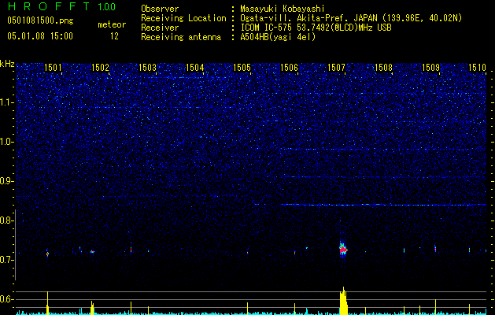The width and height of the screenshot is (495, 315).
Task: Click the 1501 time axis marker
Action: [53, 67]
